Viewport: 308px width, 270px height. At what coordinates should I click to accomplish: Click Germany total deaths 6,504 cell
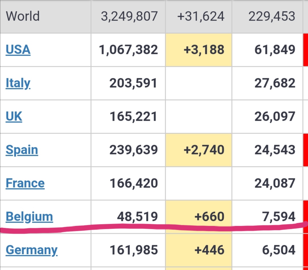(279, 250)
